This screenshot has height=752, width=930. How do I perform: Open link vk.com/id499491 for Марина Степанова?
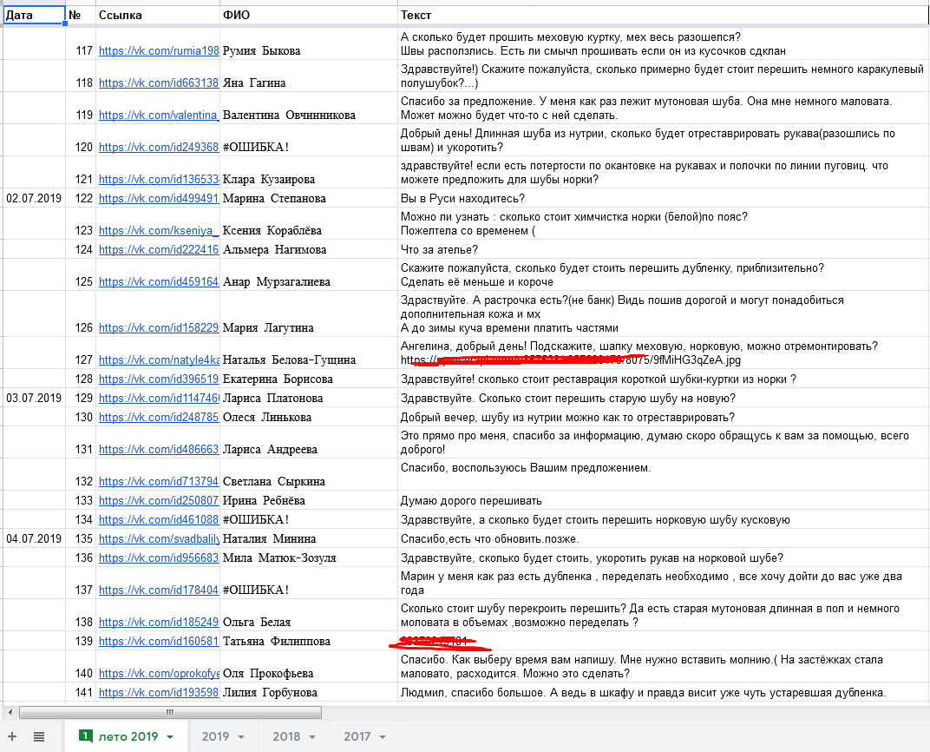coord(159,198)
